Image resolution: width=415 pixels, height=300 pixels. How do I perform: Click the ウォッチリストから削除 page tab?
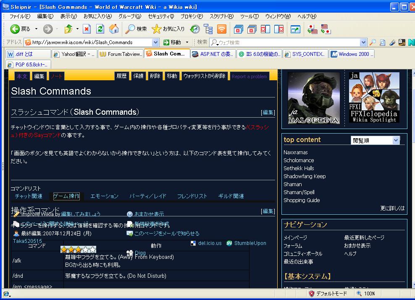[x=205, y=76]
